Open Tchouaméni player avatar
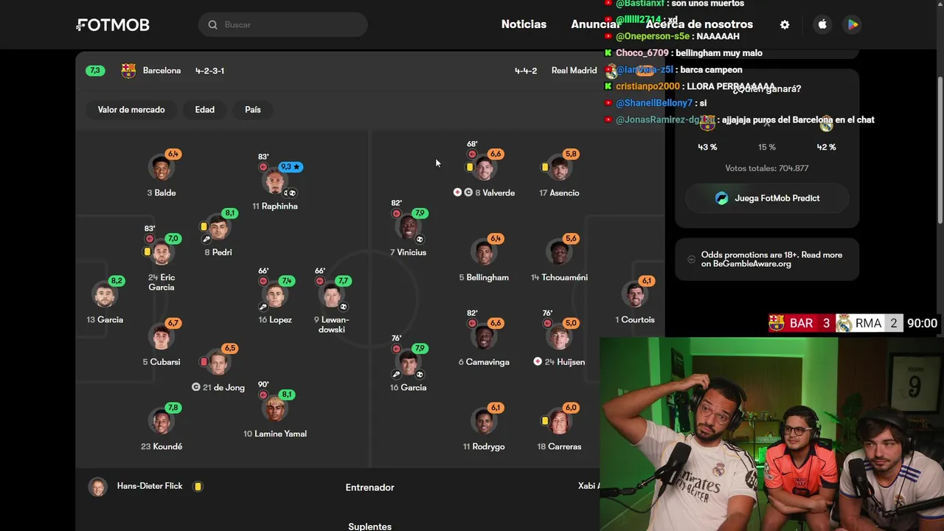 point(559,253)
